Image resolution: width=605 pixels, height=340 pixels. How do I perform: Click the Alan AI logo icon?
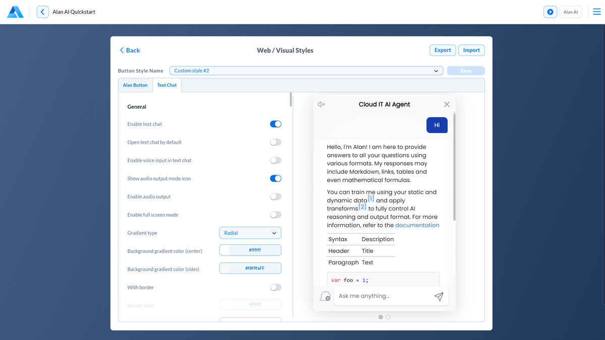point(15,12)
